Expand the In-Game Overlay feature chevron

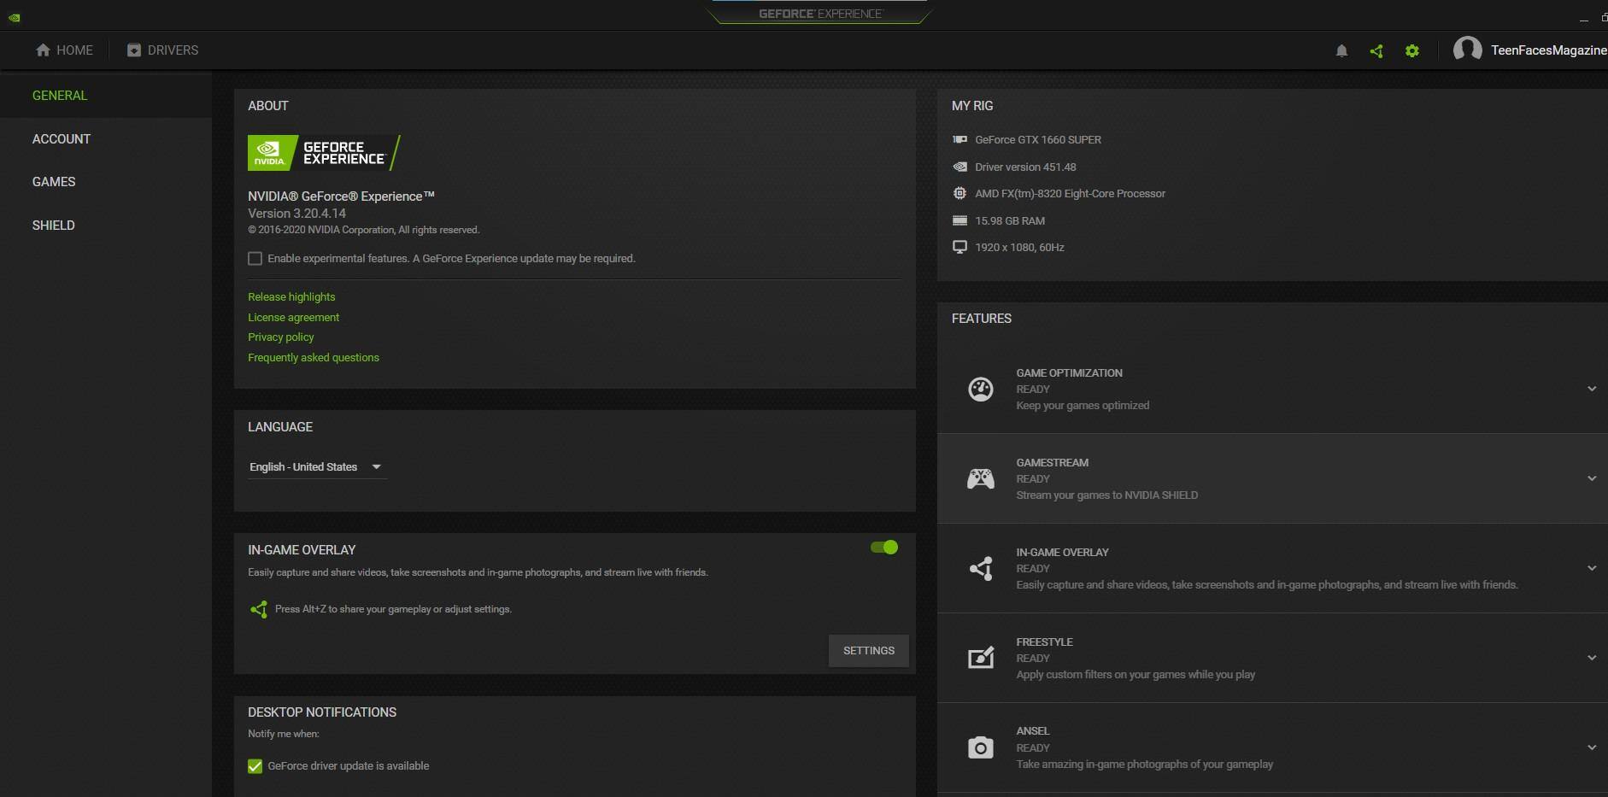(1592, 568)
